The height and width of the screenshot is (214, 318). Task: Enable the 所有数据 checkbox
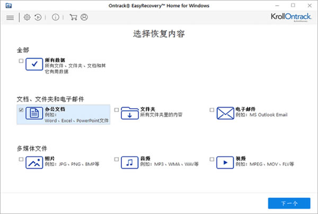[x=21, y=61]
